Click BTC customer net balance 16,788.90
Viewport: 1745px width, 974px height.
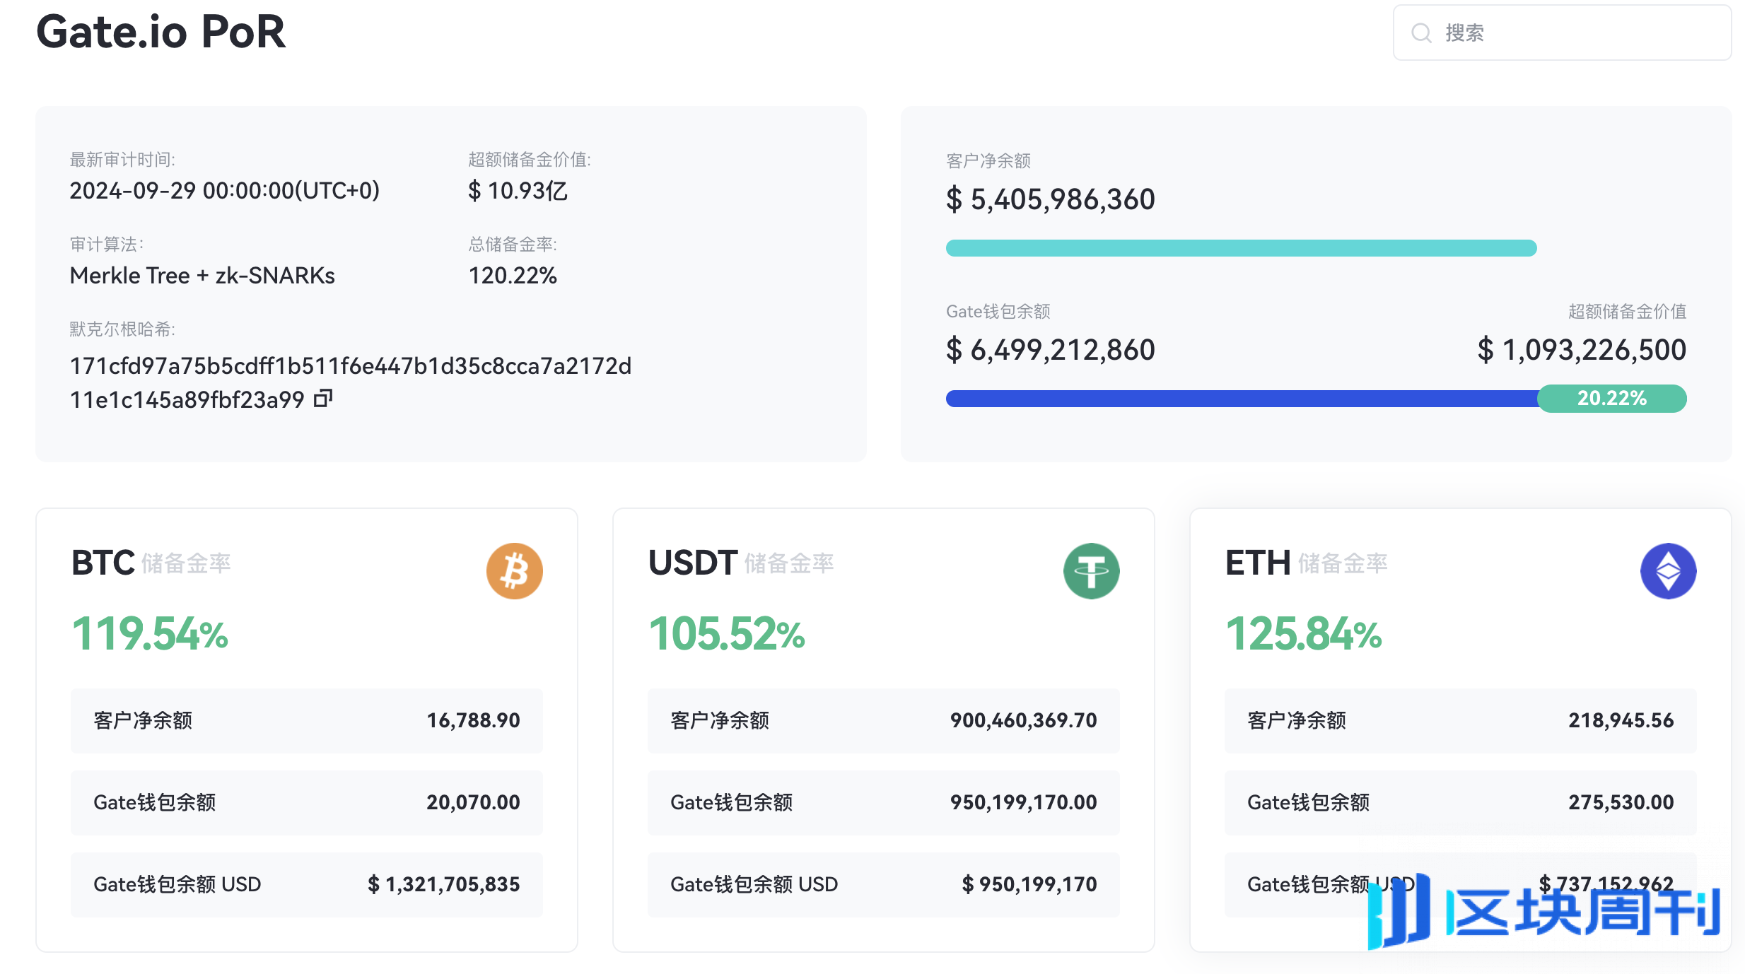(473, 720)
